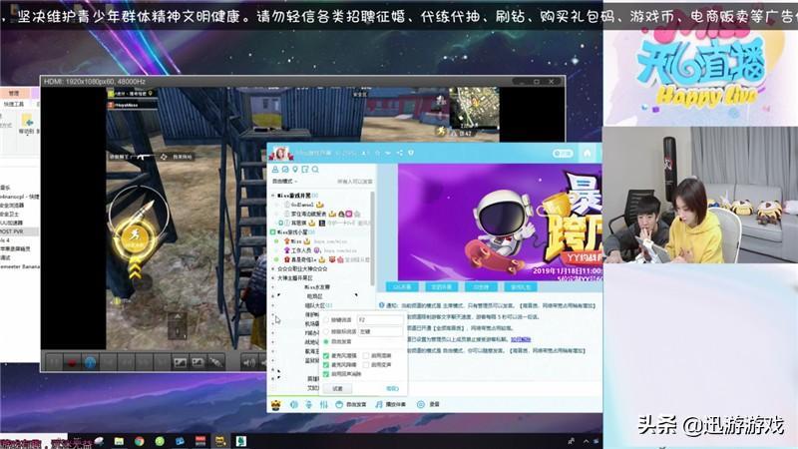Viewport: 798px width, 449px height.
Task: Click the blue round button in capture toolbar
Action: point(90,362)
